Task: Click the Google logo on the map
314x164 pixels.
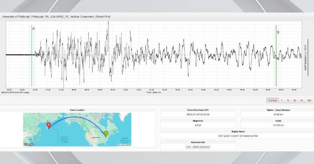Action: (29, 144)
